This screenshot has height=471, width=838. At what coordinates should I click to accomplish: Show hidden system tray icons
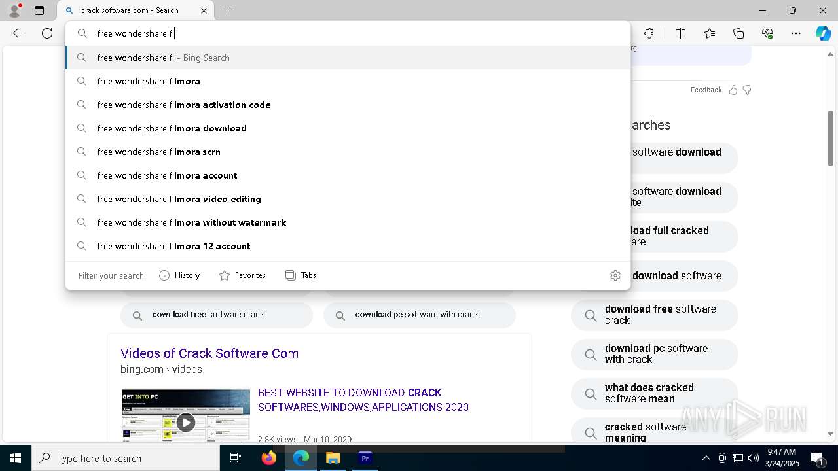(x=706, y=458)
